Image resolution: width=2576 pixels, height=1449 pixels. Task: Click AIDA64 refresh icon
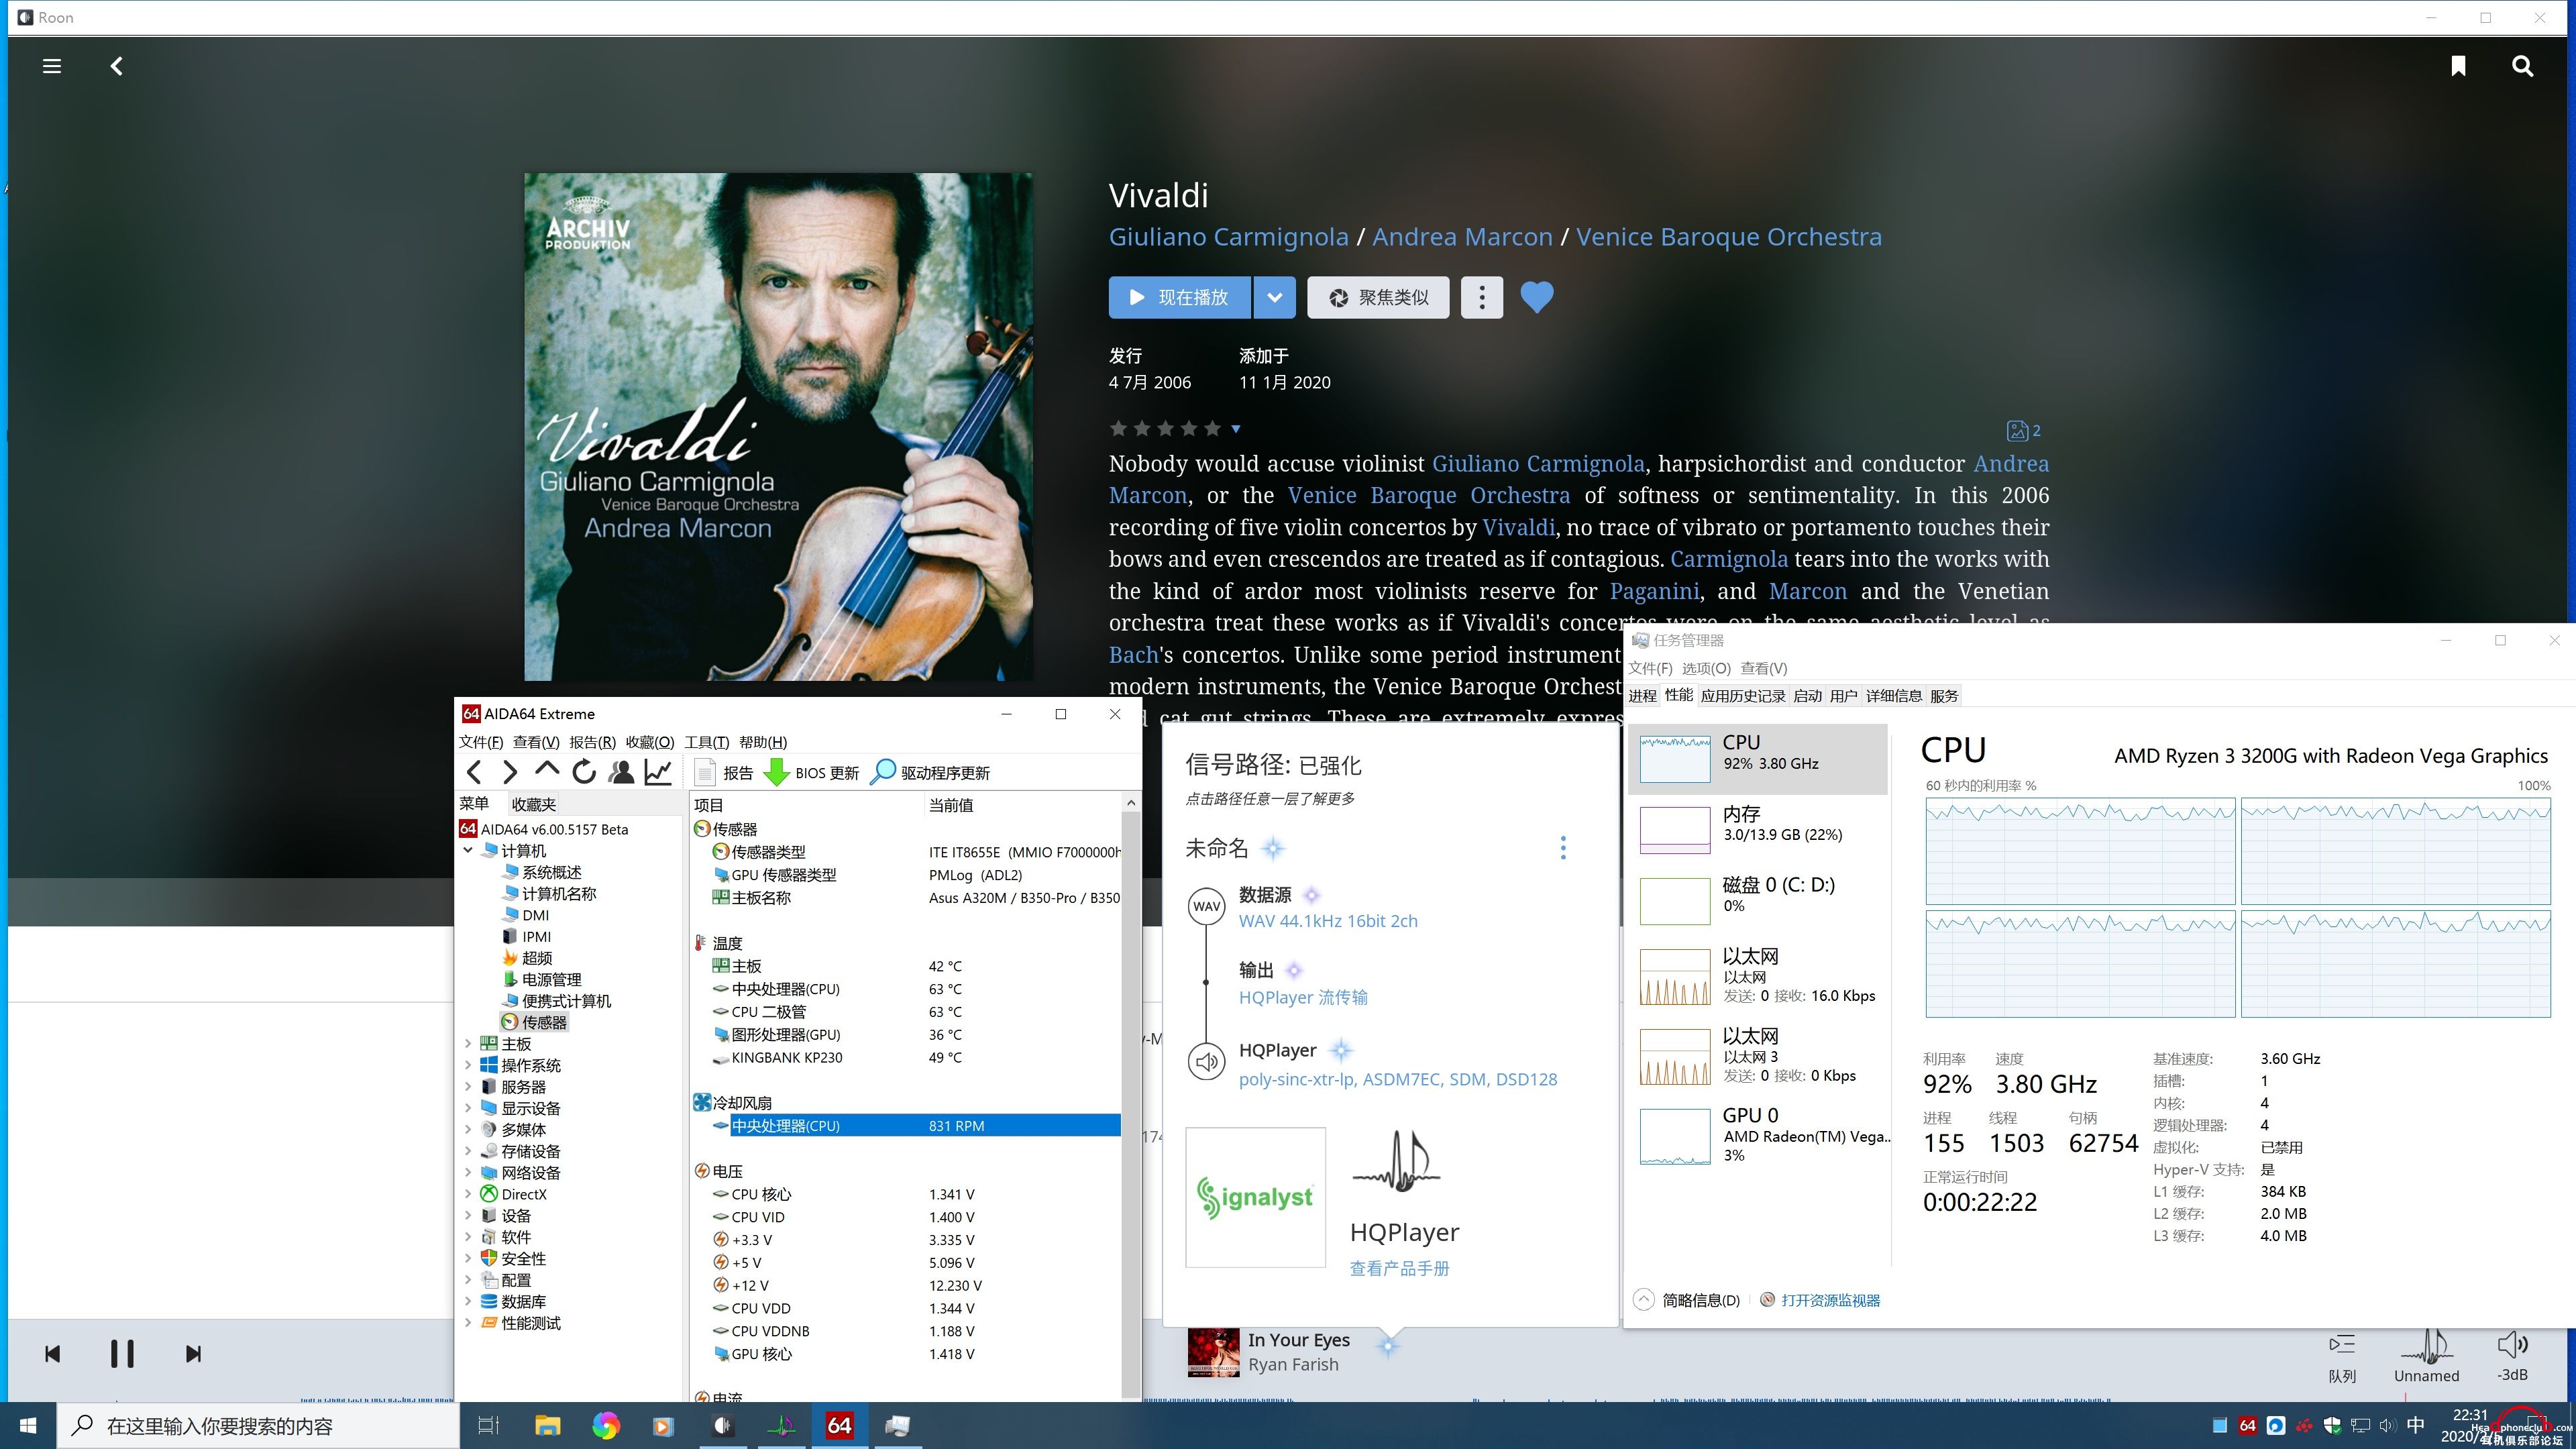click(x=584, y=772)
